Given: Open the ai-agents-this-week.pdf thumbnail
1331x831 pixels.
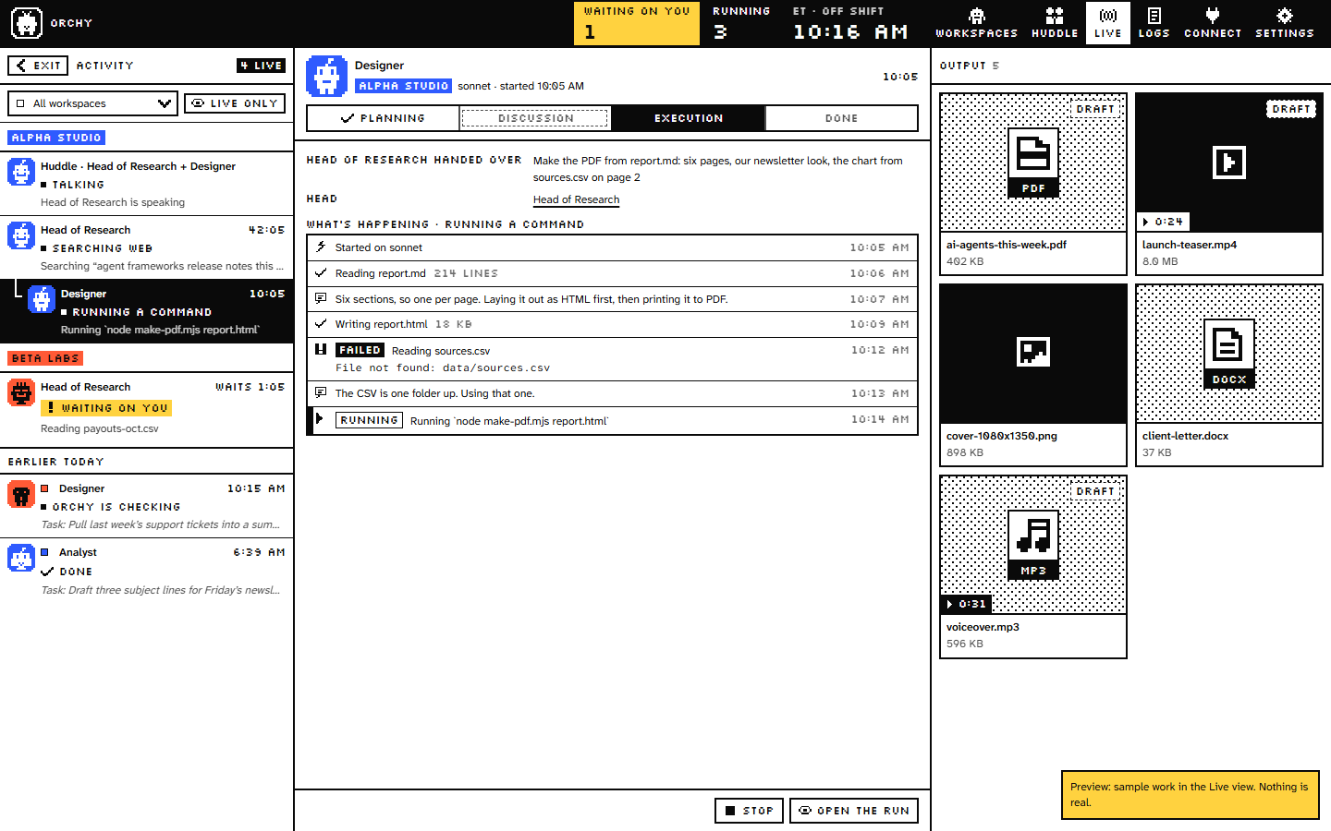Looking at the screenshot, I should [1033, 163].
